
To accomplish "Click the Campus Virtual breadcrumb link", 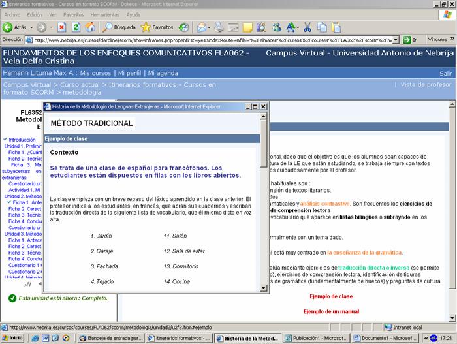I will (27, 85).
